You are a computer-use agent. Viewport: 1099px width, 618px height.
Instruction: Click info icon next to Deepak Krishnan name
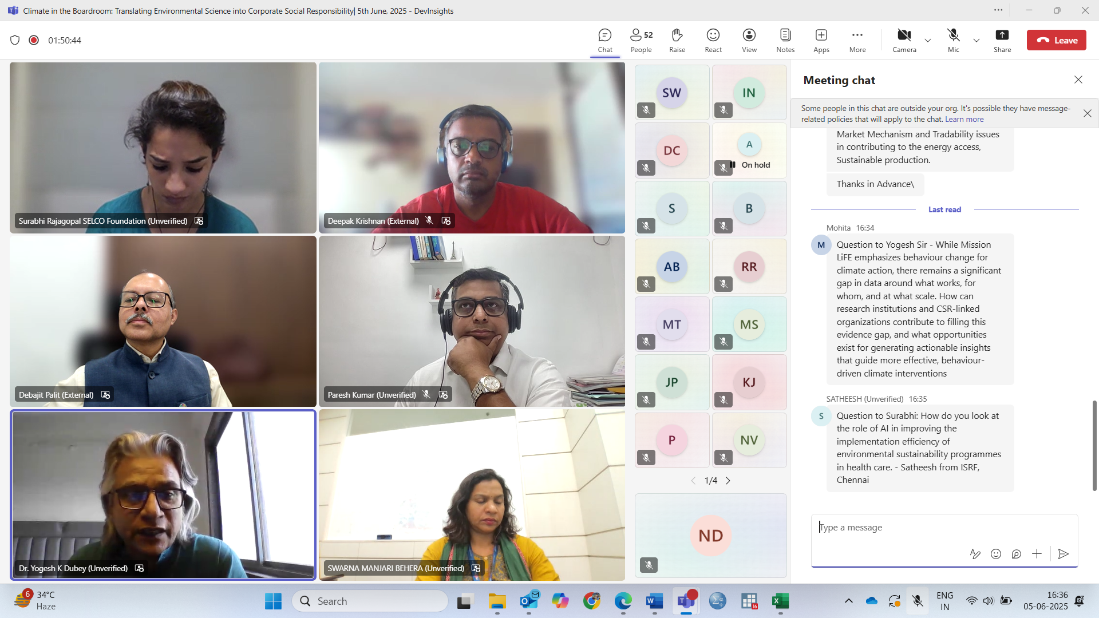[446, 221]
